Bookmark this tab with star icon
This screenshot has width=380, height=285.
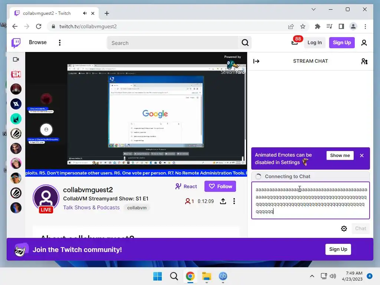[303, 26]
